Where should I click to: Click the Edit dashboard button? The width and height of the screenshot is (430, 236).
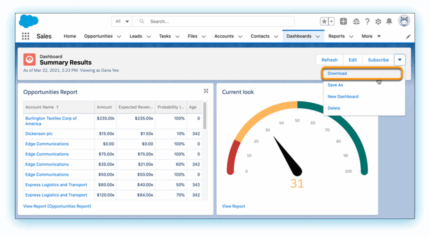coord(353,60)
